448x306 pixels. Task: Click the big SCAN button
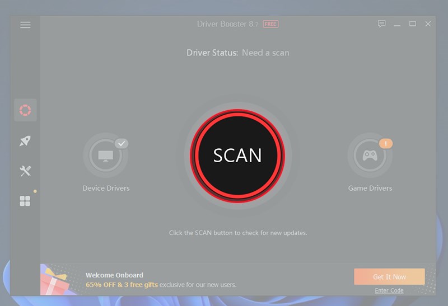pos(237,156)
